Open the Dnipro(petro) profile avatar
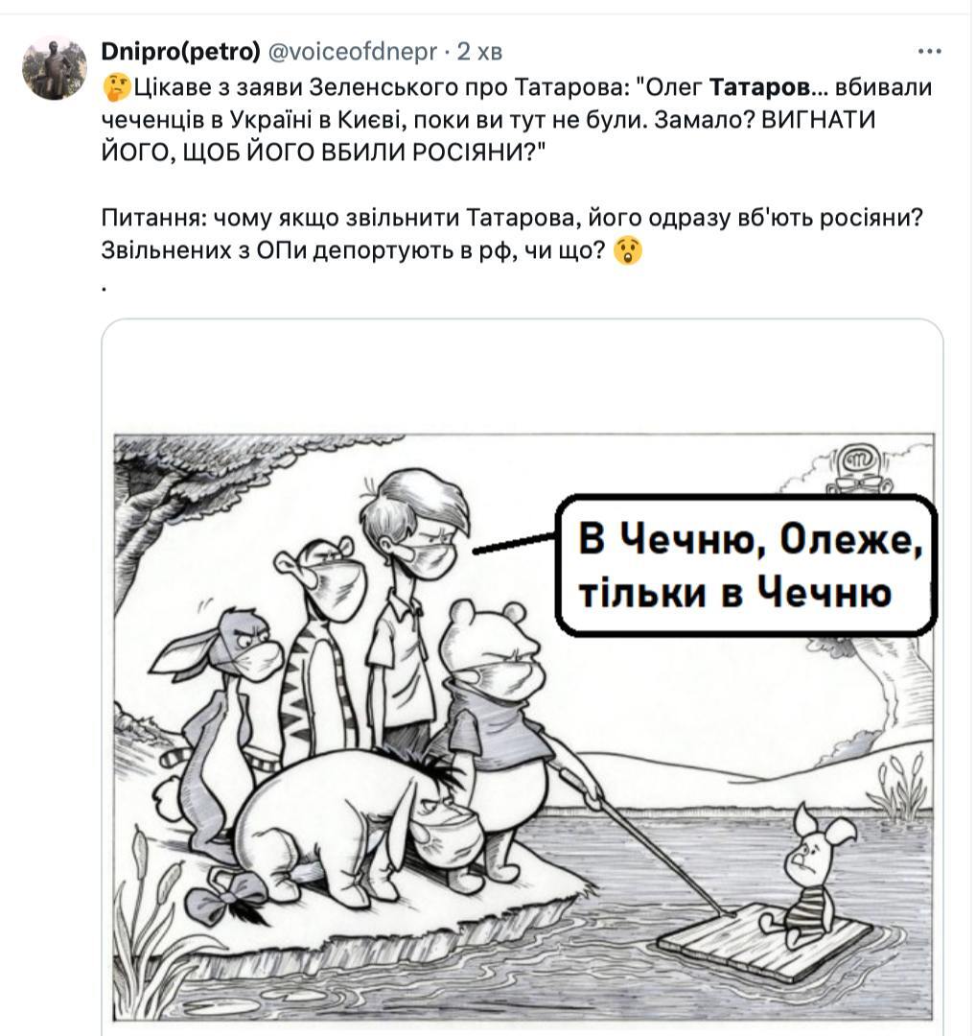The width and height of the screenshot is (976, 1036). (54, 68)
